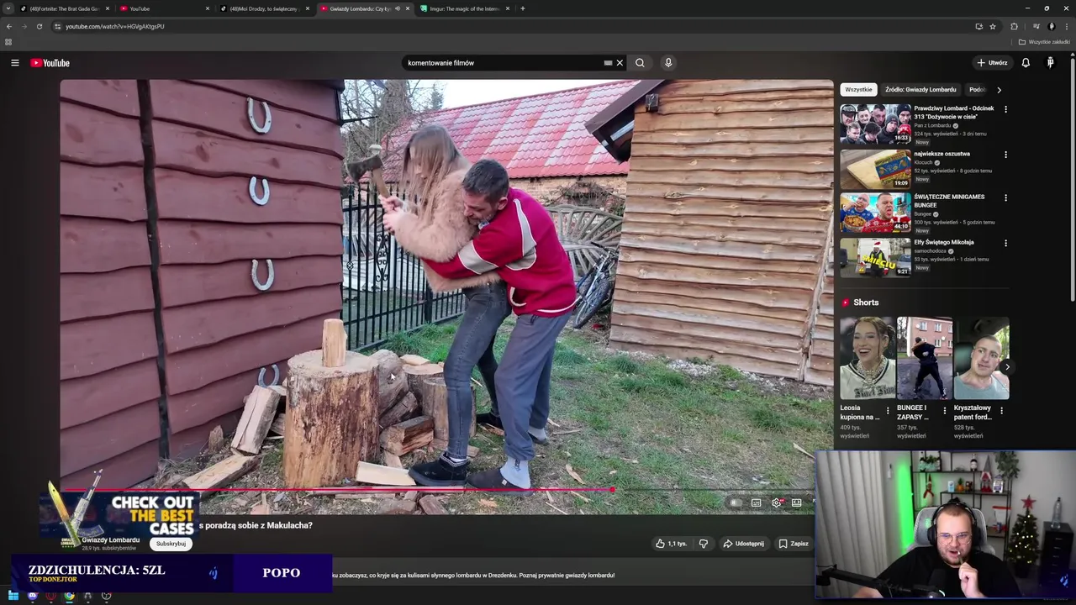The width and height of the screenshot is (1076, 605).
Task: Switch to the Moi Drodzy tab
Action: click(264, 8)
